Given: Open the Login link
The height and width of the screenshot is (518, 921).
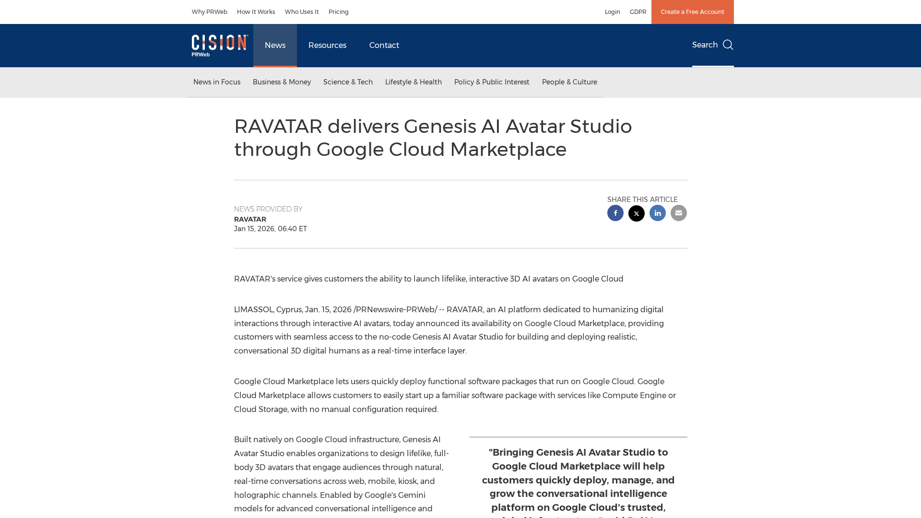Looking at the screenshot, I should tap(612, 12).
